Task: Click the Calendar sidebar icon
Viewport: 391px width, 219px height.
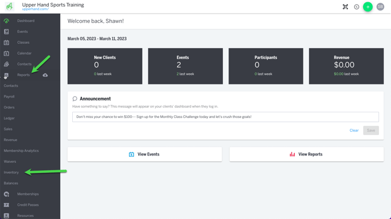Action: point(6,53)
